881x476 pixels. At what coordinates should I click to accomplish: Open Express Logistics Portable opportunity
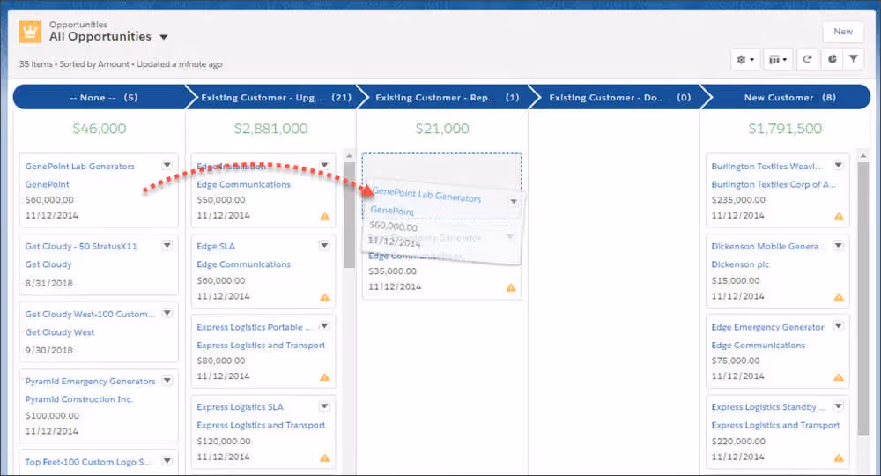(254, 327)
